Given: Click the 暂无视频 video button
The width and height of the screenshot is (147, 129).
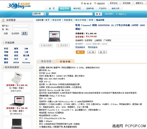Looking at the screenshot, I should pos(46,45).
